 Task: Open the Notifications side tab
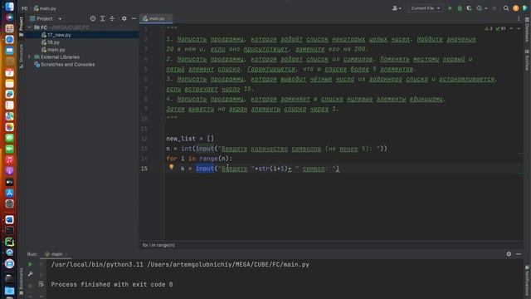click(527, 281)
